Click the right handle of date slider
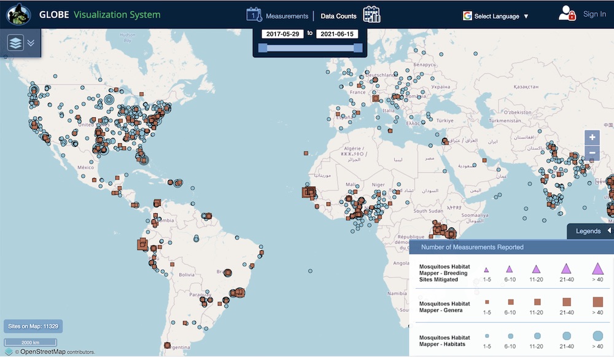 click(358, 48)
